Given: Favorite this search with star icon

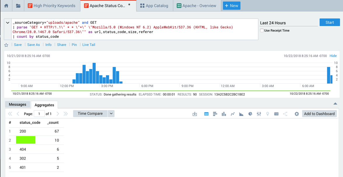Looking at the screenshot, I should pyautogui.click(x=6, y=45).
